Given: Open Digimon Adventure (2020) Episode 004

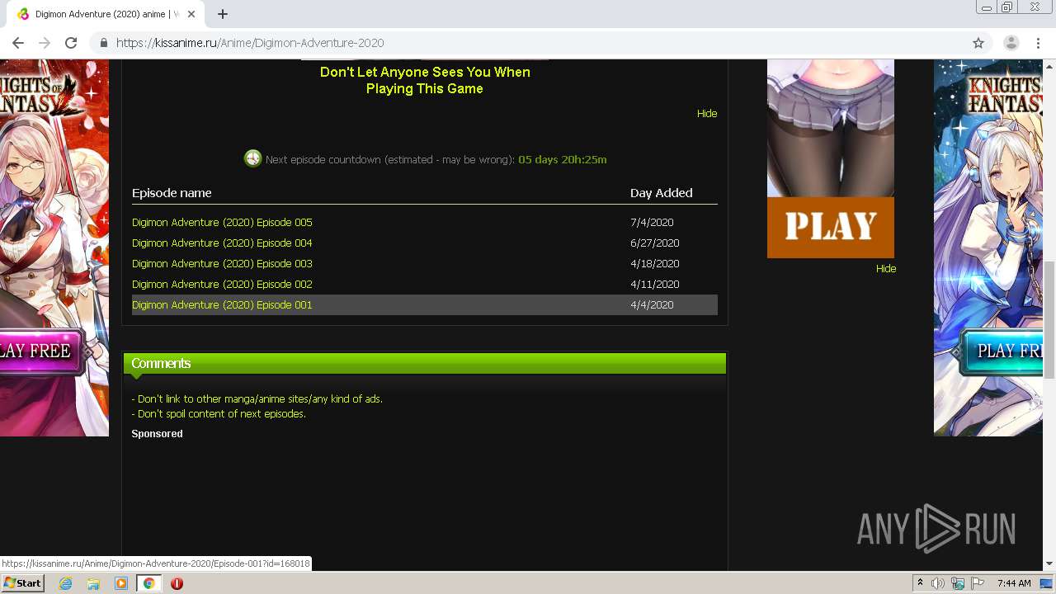Looking at the screenshot, I should click(x=222, y=243).
